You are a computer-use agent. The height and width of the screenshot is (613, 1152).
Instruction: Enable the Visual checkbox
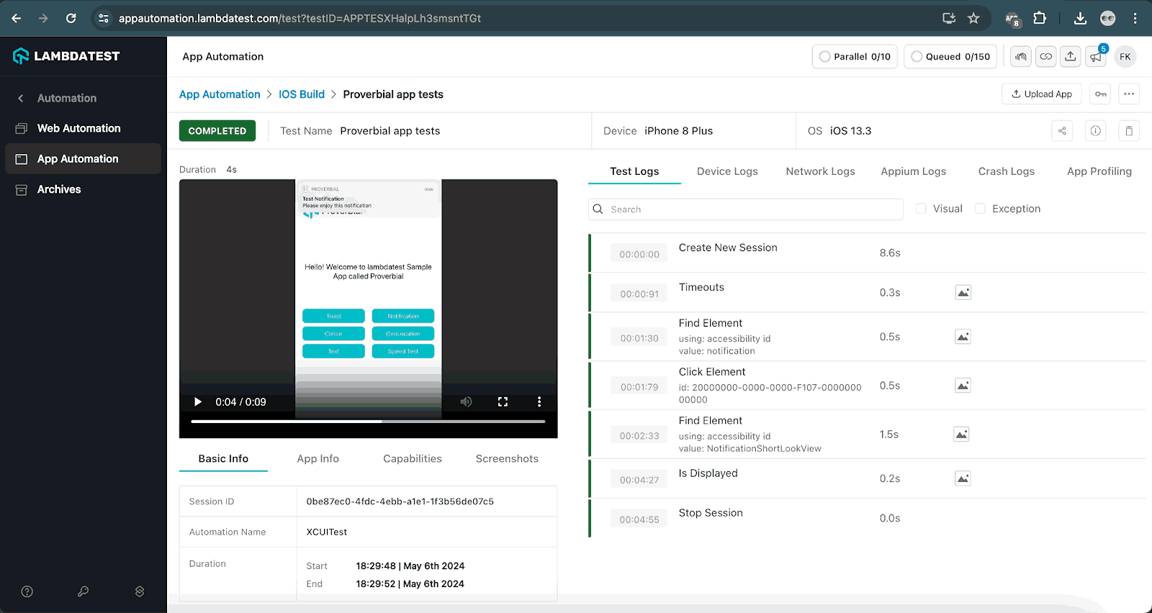[921, 209]
